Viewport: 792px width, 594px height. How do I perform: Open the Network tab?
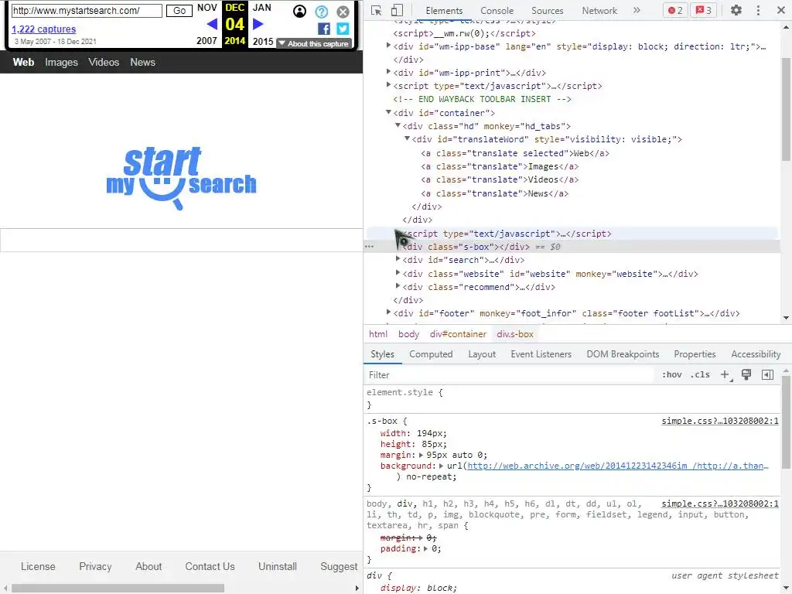tap(599, 11)
